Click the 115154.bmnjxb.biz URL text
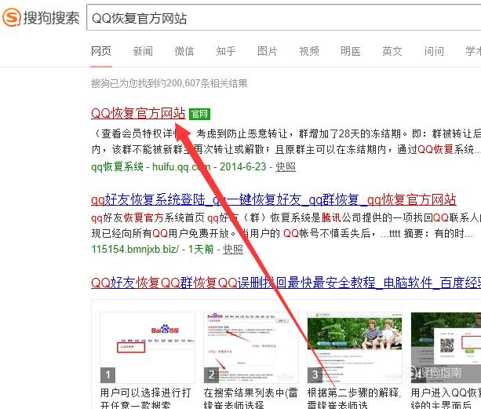 click(135, 249)
